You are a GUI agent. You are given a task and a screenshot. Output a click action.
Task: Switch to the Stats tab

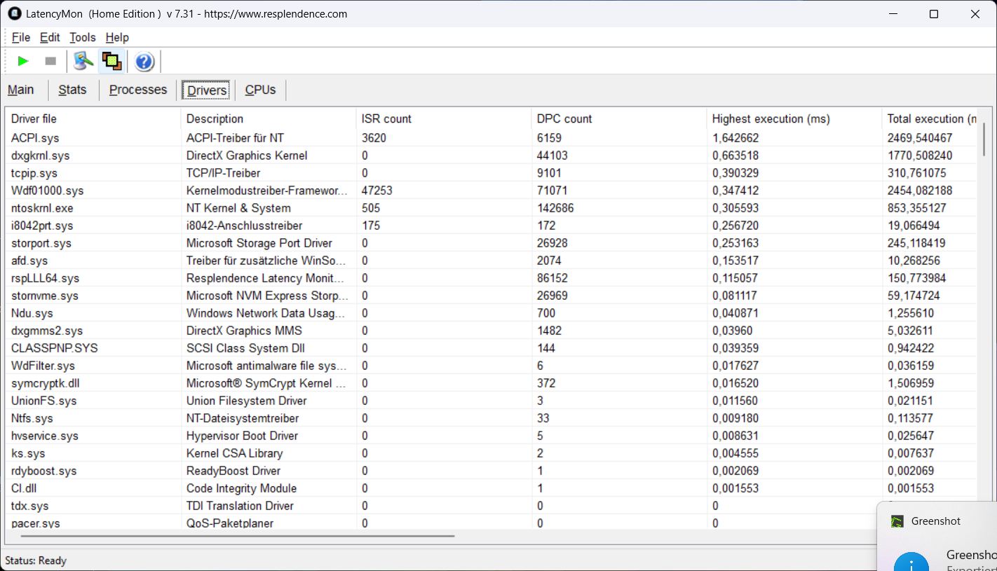pyautogui.click(x=72, y=90)
